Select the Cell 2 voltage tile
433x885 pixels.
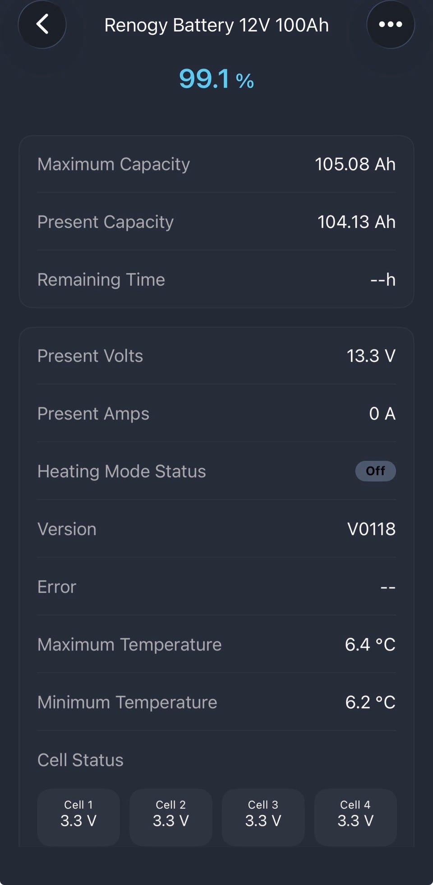[x=170, y=817]
